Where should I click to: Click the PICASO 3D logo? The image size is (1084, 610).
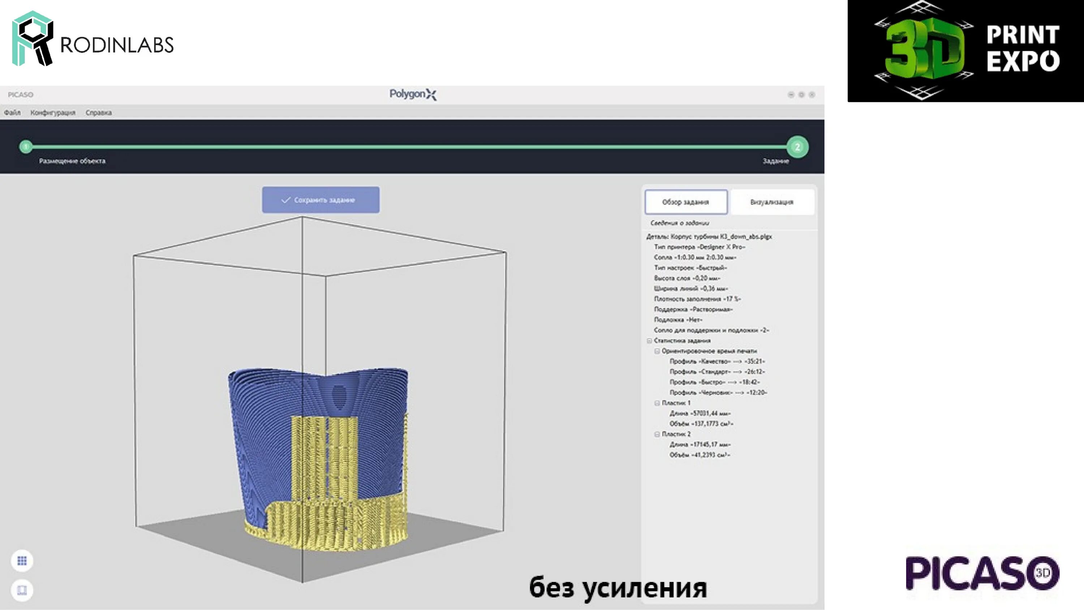click(982, 574)
